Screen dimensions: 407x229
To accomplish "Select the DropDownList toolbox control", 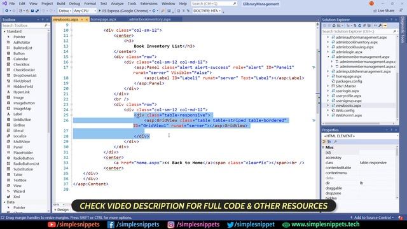I will pos(25,75).
